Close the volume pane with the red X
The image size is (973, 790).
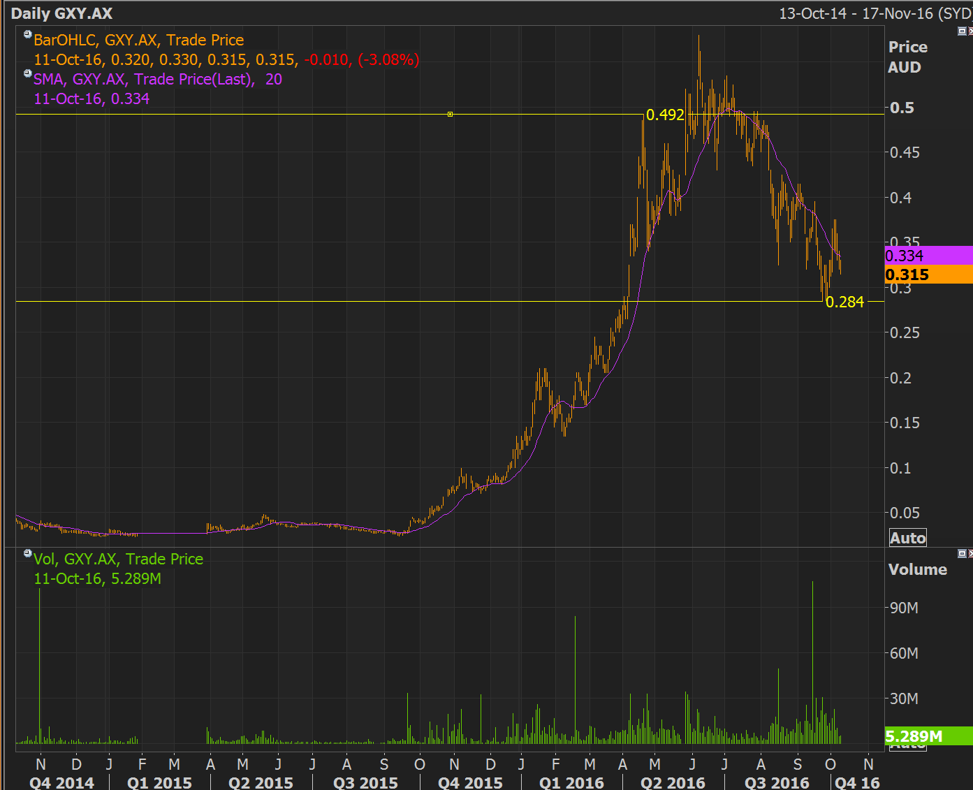(970, 553)
